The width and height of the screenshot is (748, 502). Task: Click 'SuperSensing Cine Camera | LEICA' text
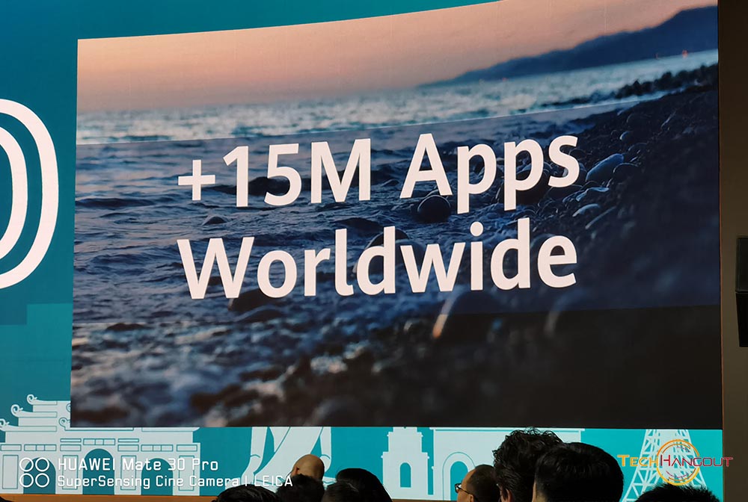tap(174, 482)
